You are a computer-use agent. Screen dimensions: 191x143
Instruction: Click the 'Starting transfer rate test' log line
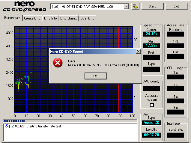coord(43,126)
